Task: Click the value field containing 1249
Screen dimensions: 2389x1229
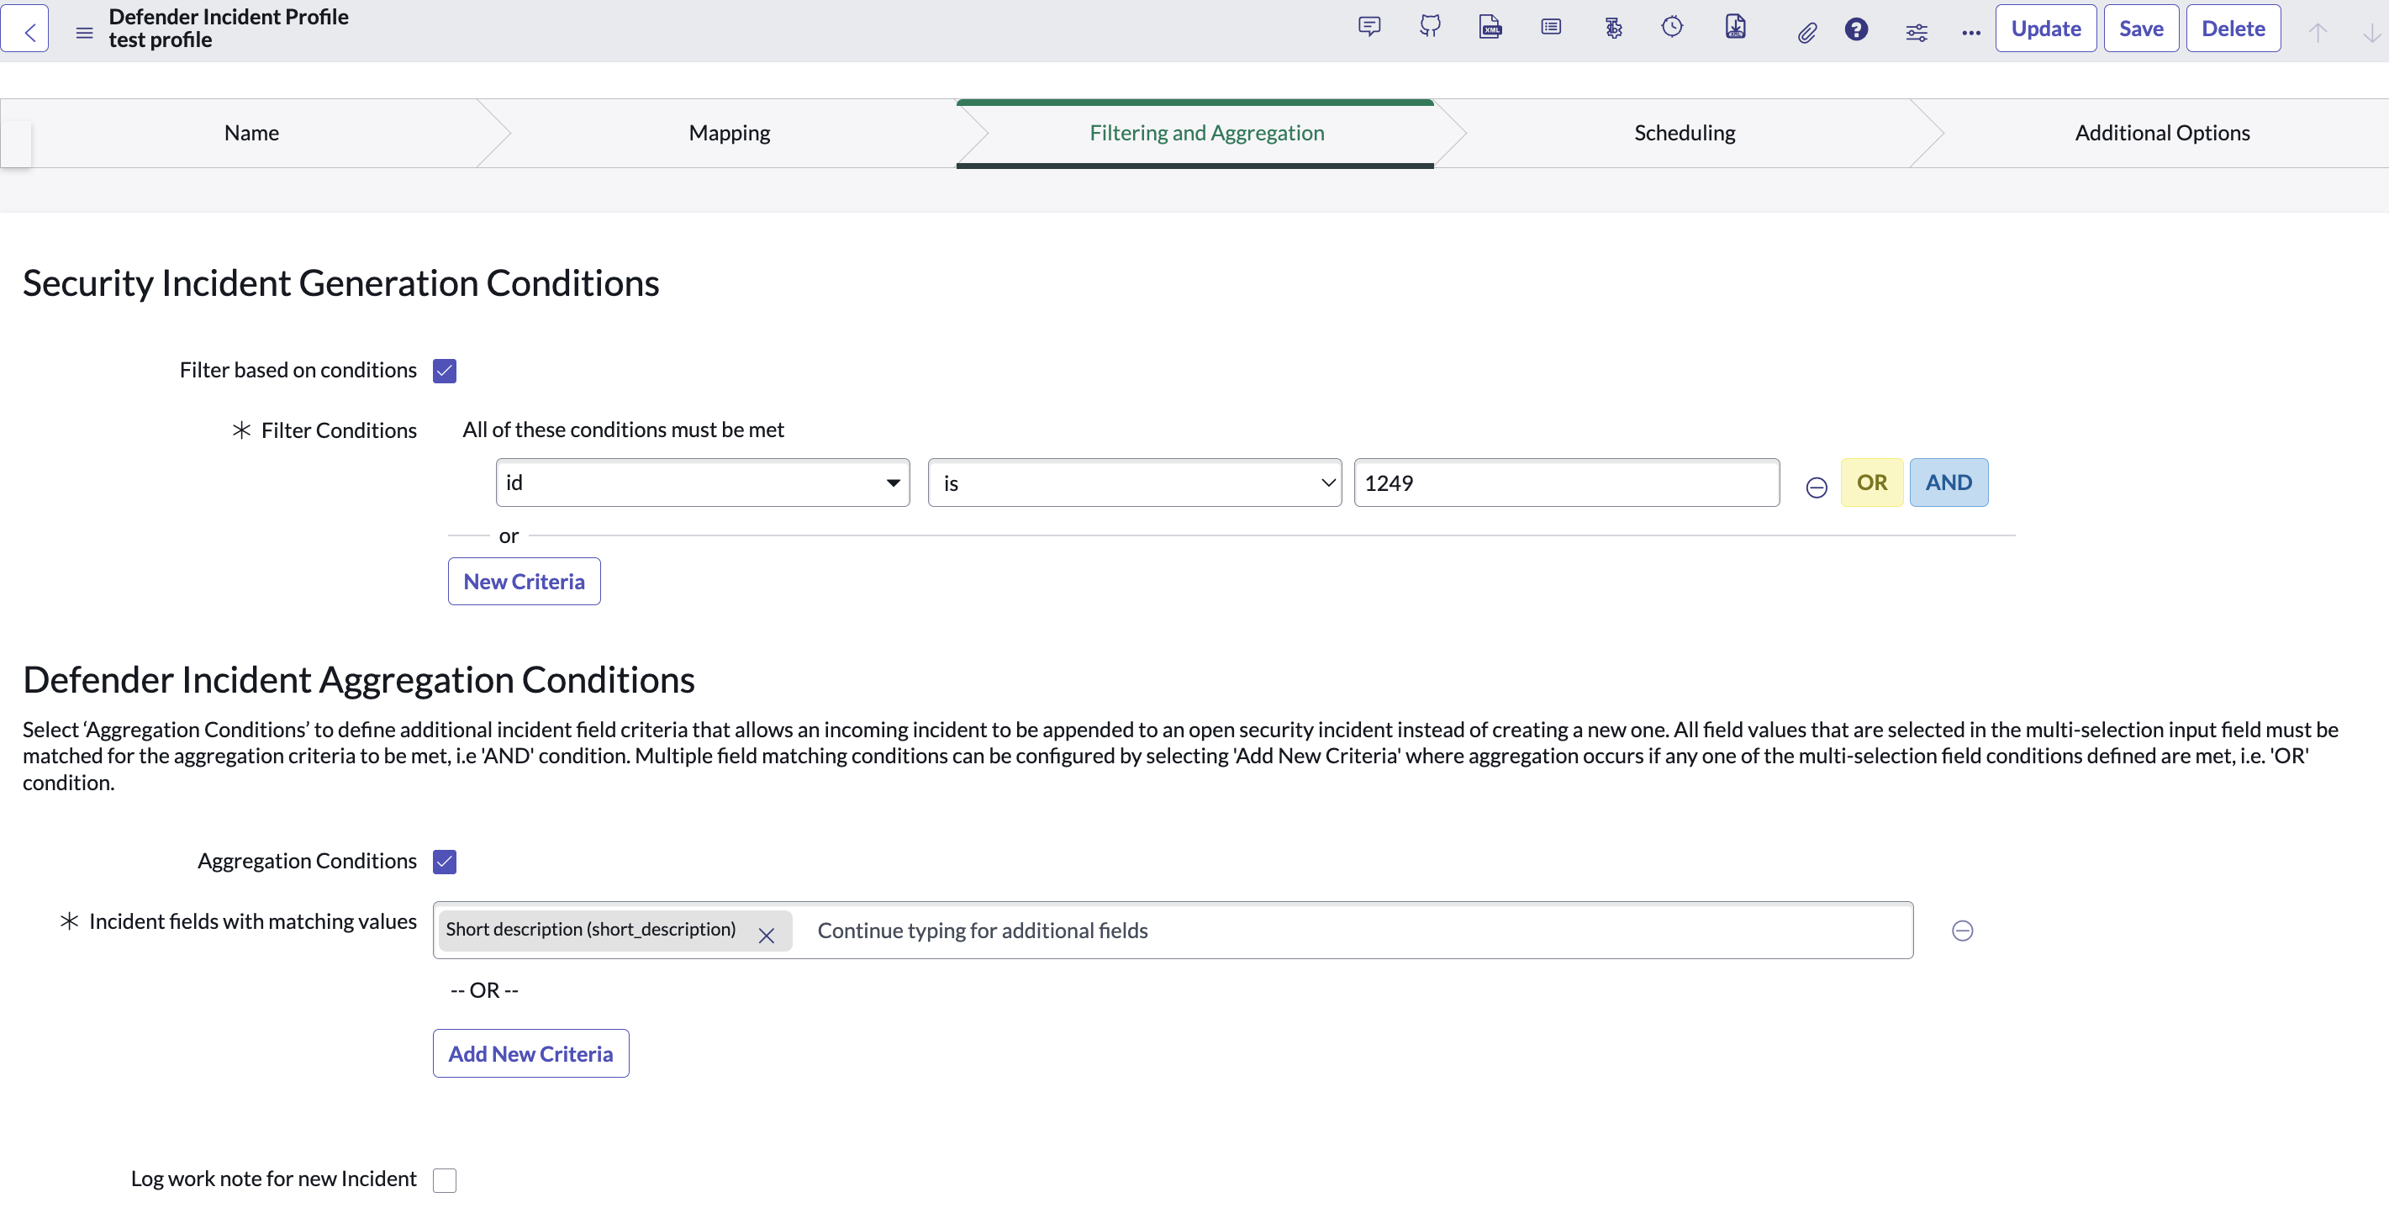Action: tap(1566, 483)
